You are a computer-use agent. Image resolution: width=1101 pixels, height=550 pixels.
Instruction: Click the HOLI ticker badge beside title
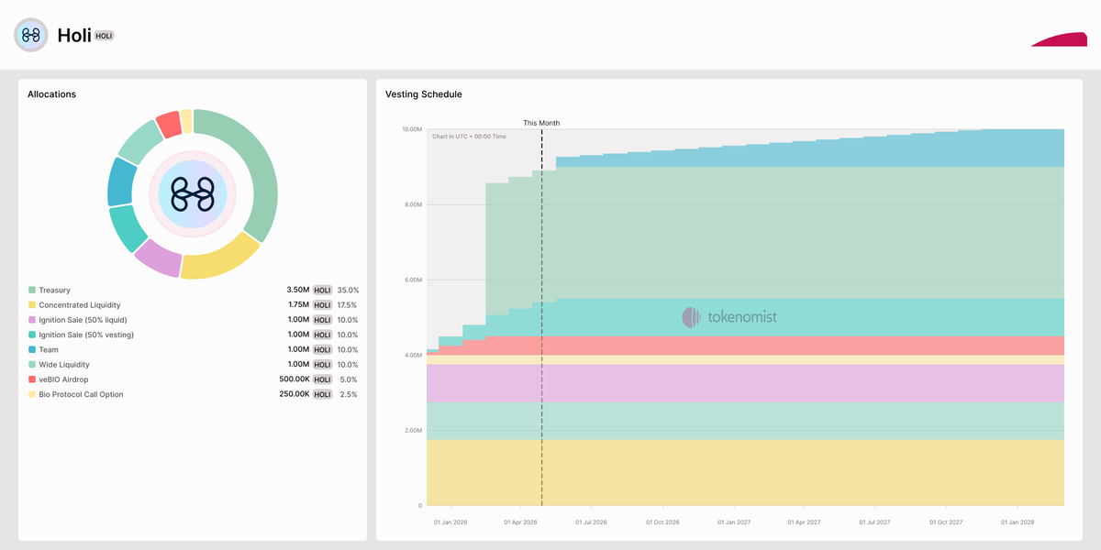pyautogui.click(x=104, y=36)
